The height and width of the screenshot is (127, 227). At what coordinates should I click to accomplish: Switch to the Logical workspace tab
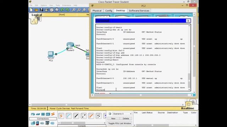coord(37,15)
